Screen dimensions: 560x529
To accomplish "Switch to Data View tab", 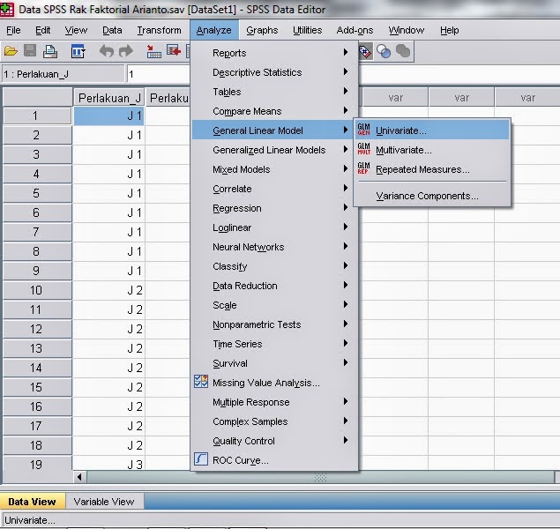I will click(32, 502).
